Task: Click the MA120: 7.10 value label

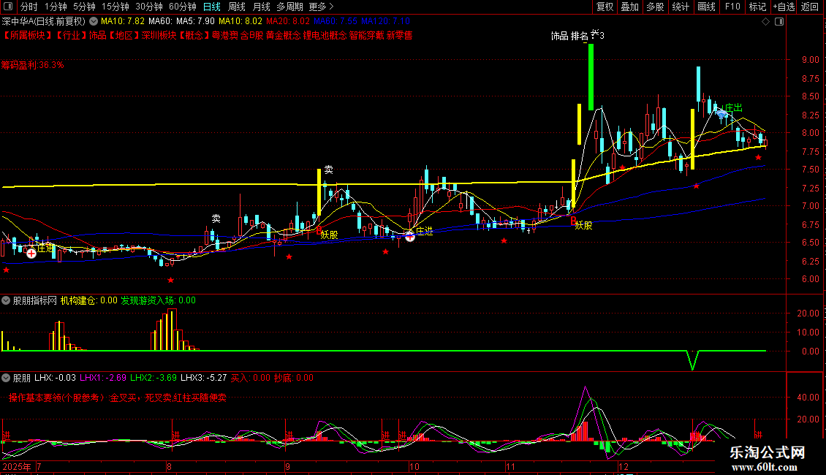Action: (385, 21)
